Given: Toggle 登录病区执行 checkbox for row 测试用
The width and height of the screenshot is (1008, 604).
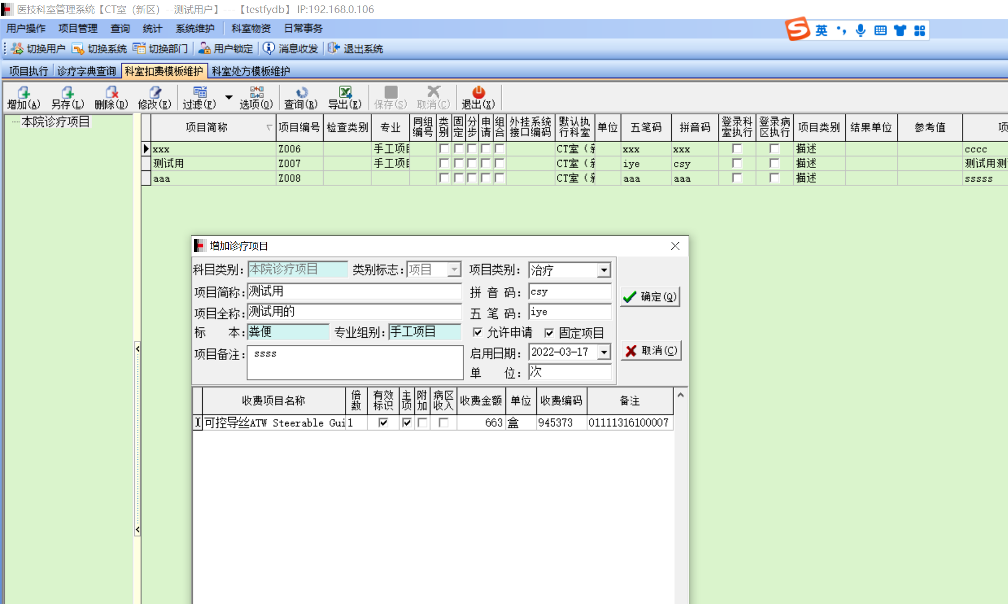Looking at the screenshot, I should pos(774,163).
